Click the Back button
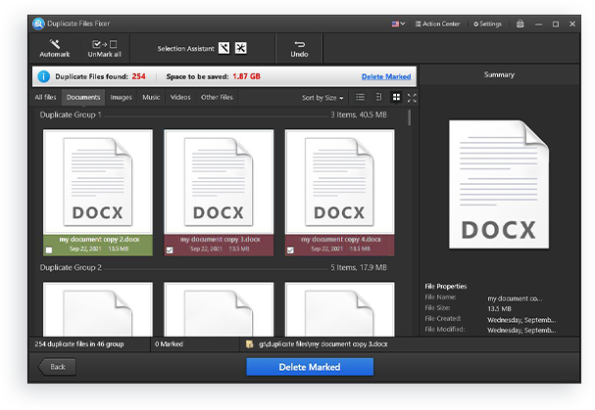The width and height of the screenshot is (595, 410). pyautogui.click(x=57, y=367)
